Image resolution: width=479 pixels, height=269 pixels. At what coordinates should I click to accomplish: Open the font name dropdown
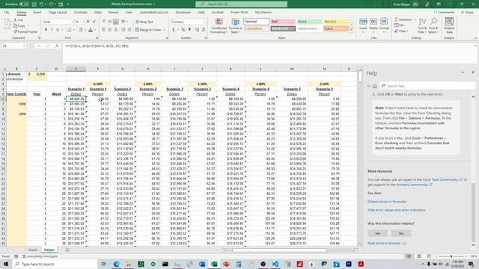72,22
